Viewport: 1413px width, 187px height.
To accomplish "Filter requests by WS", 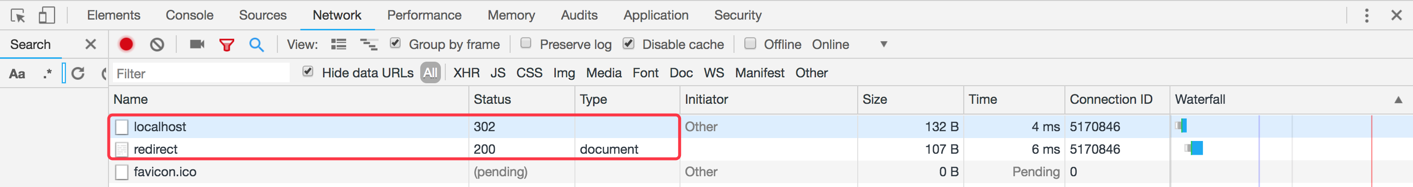I will [x=714, y=73].
